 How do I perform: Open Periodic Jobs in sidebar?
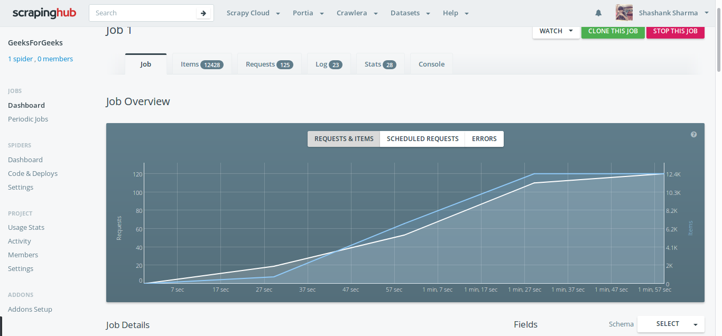(x=28, y=119)
